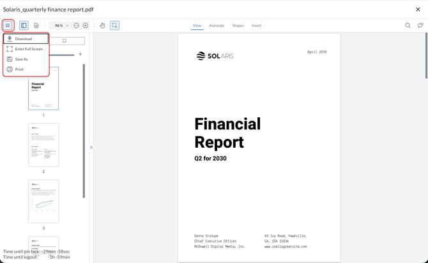Open the comments panel icon

click(x=420, y=25)
